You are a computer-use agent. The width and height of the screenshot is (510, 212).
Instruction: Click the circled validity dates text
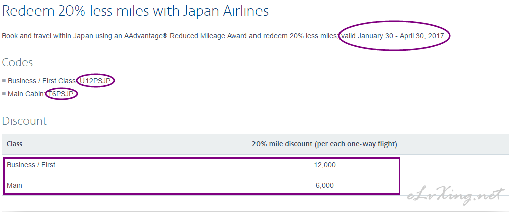pyautogui.click(x=393, y=35)
